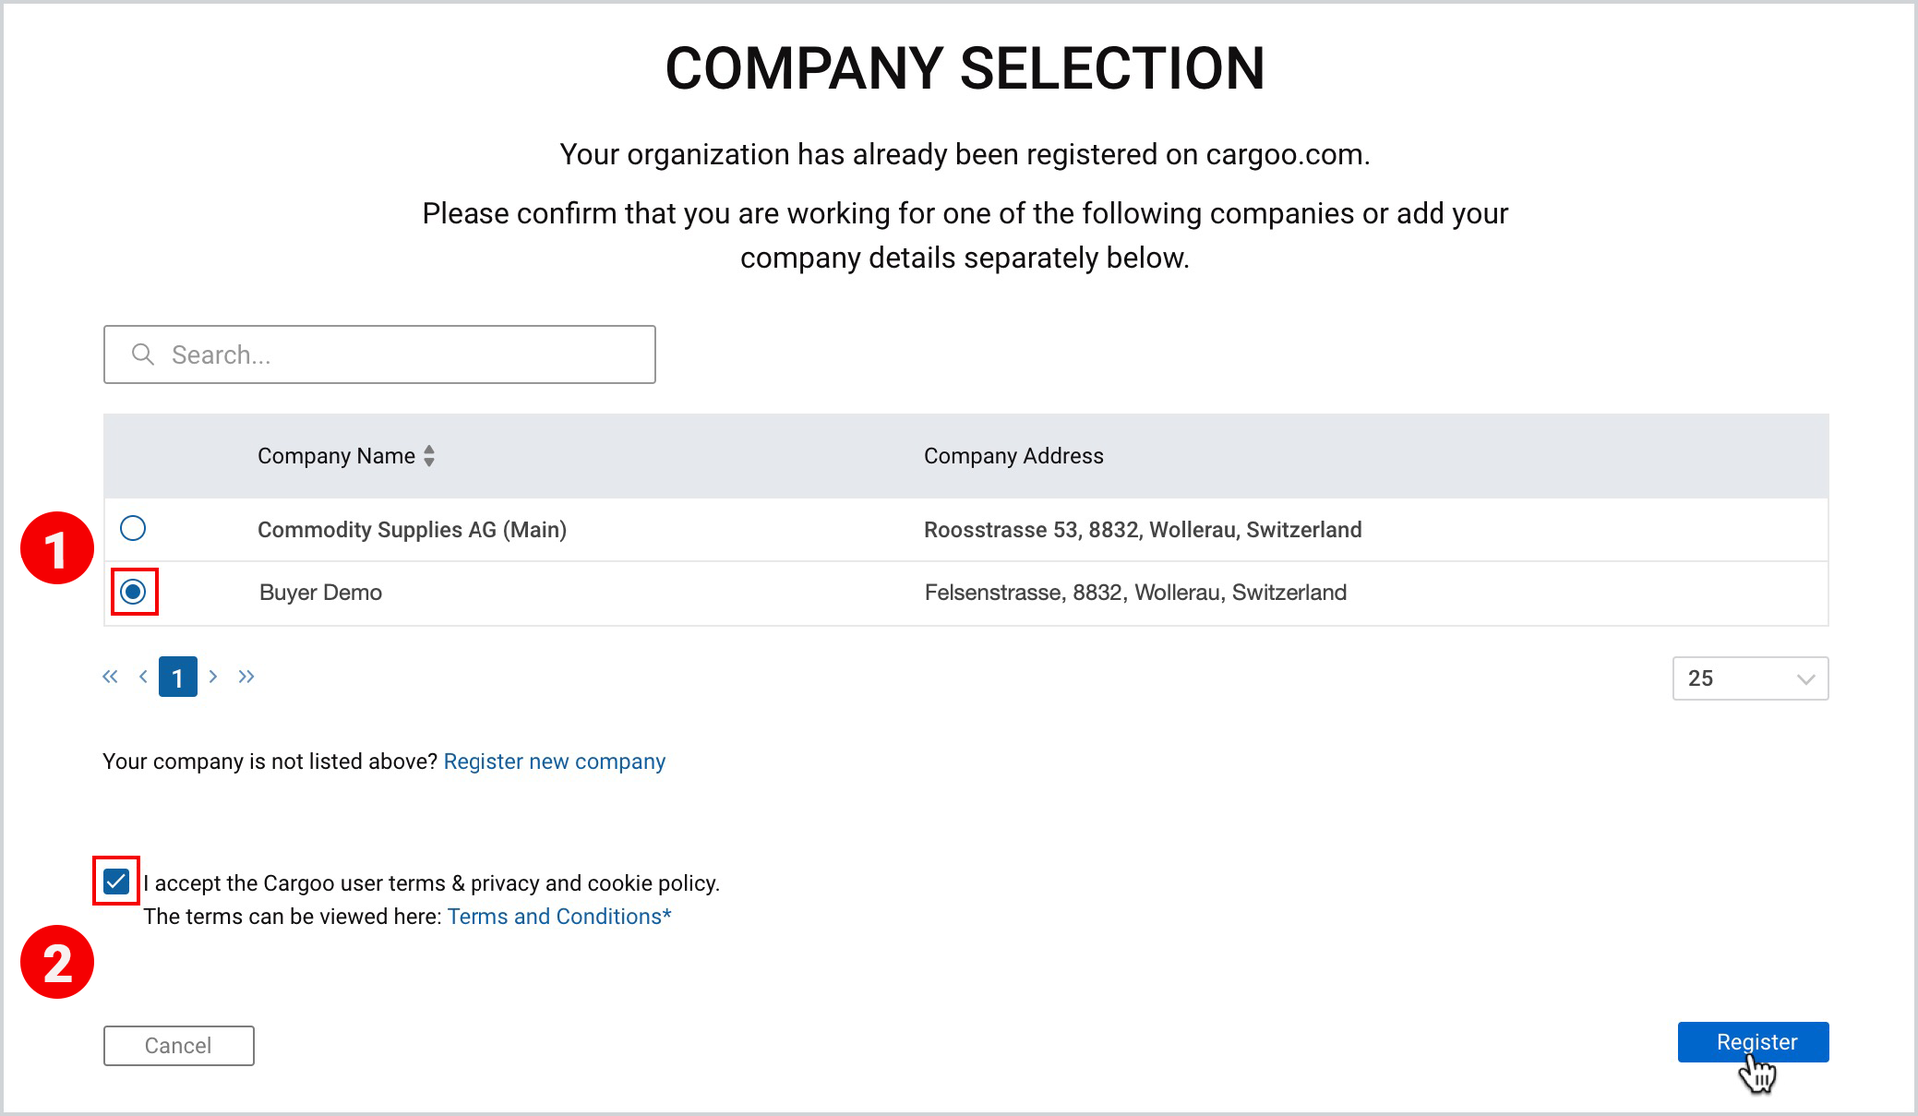Image resolution: width=1918 pixels, height=1116 pixels.
Task: Go to previous page with left chevron
Action: [x=143, y=677]
